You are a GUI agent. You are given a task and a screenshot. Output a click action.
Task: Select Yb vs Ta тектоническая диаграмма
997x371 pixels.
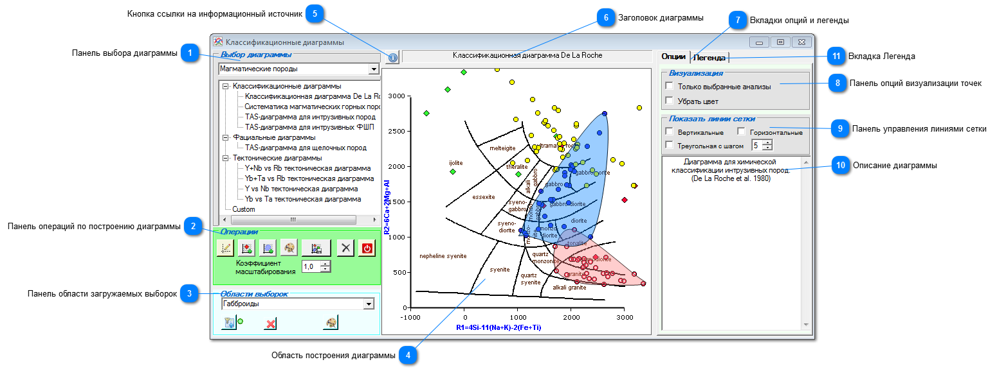(302, 199)
